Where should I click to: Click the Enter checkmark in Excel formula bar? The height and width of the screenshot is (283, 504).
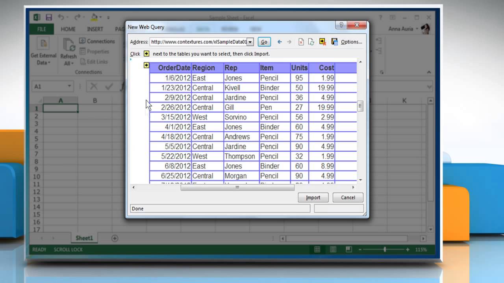109,86
